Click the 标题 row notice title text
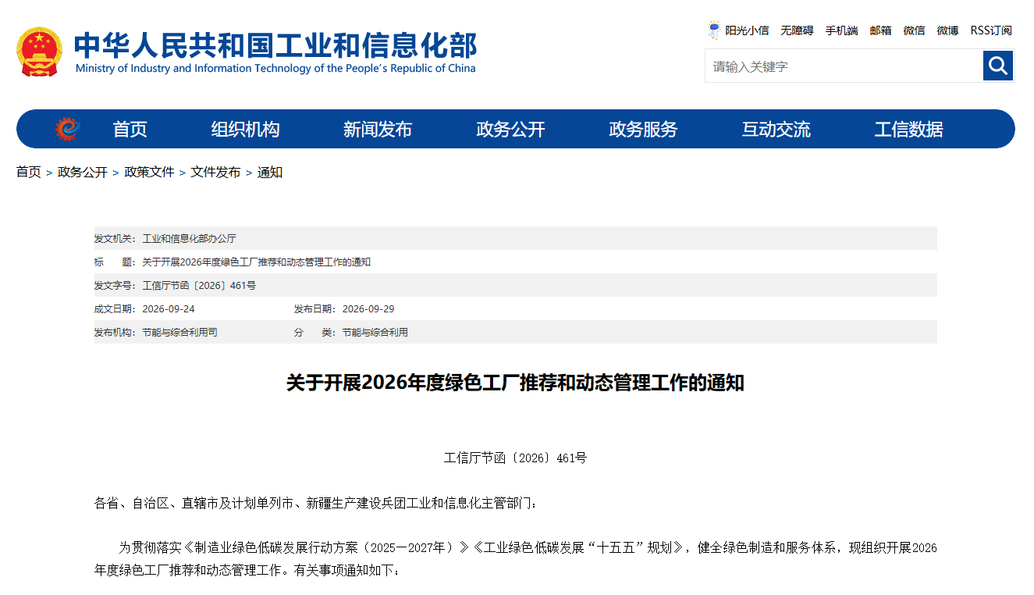 click(256, 262)
